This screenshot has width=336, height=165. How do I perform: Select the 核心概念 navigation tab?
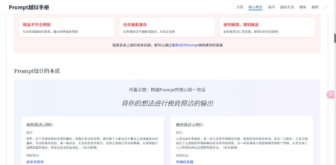(255, 7)
